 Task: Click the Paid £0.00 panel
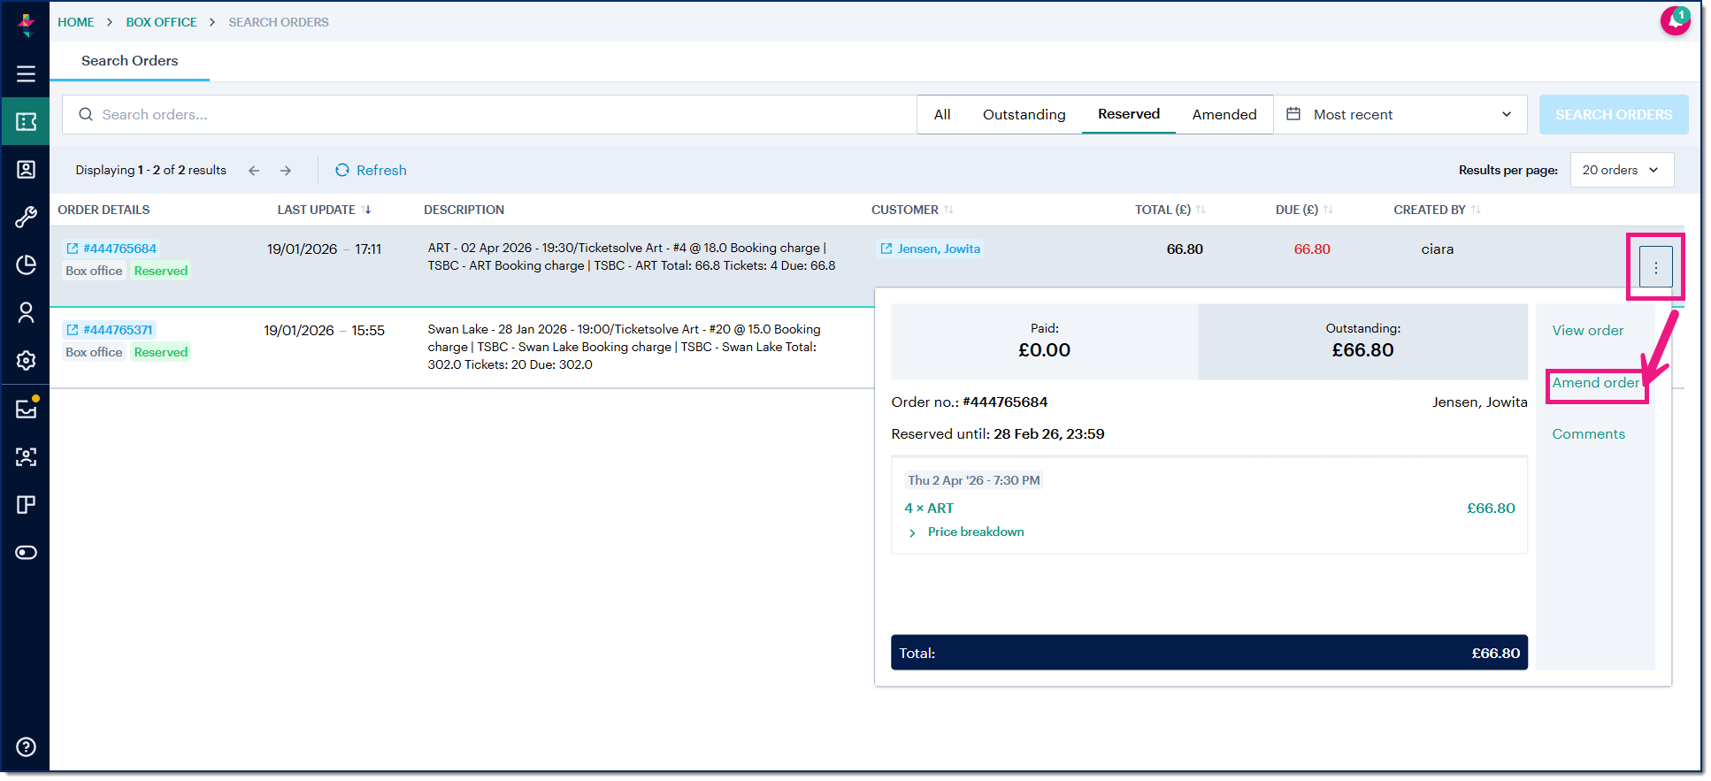(x=1044, y=341)
